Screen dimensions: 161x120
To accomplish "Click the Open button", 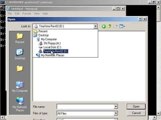I will pyautogui.click(x=136, y=106).
